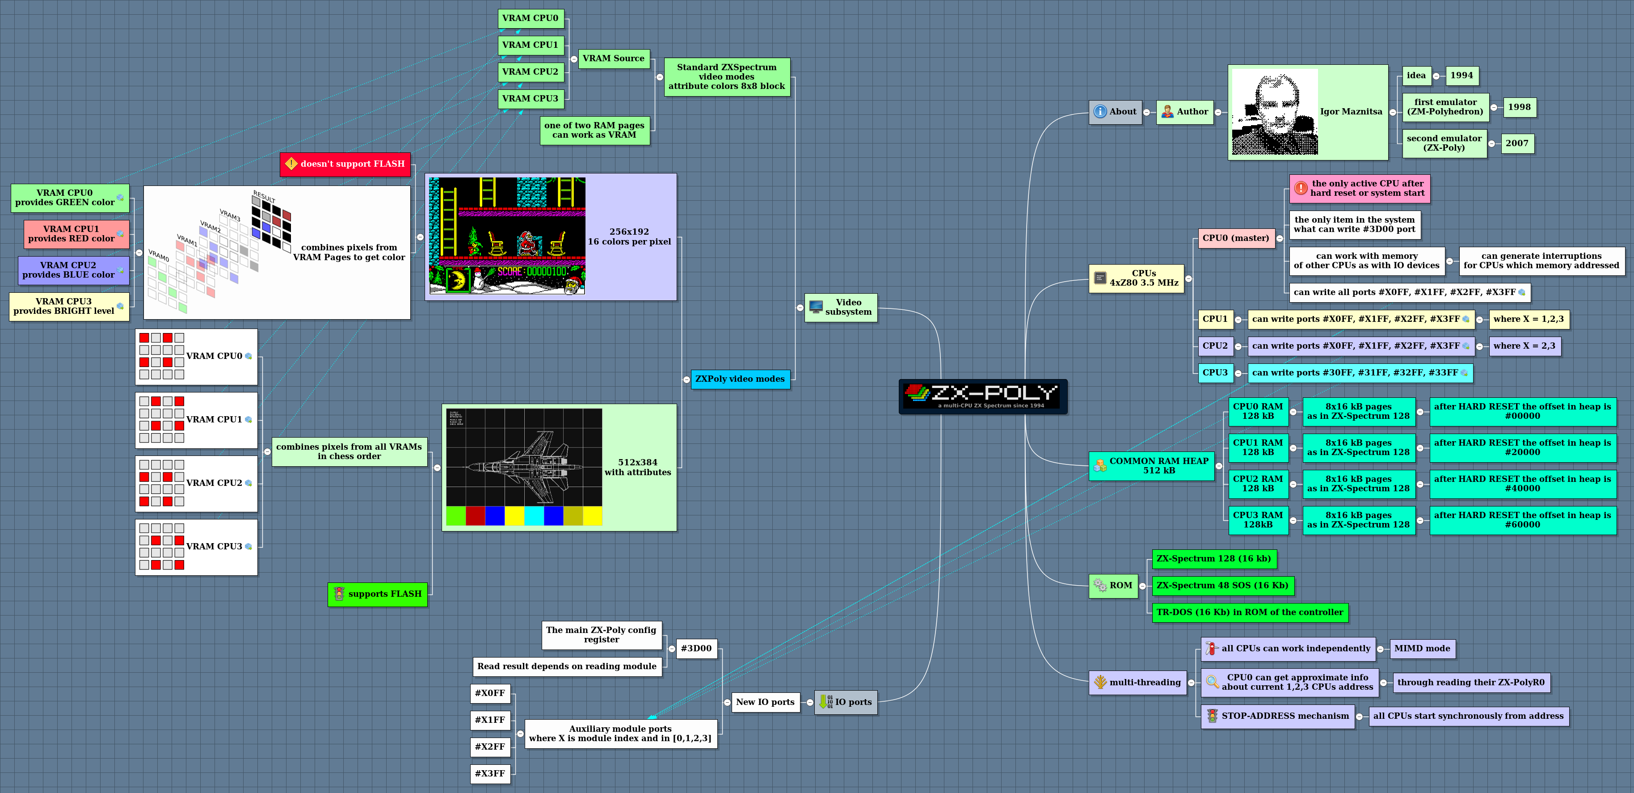This screenshot has width=1634, height=793.
Task: Select the New IO ports node
Action: click(765, 702)
